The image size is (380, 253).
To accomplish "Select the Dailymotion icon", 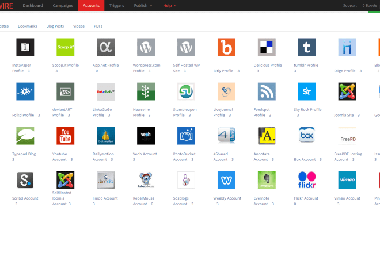I will pos(106,136).
